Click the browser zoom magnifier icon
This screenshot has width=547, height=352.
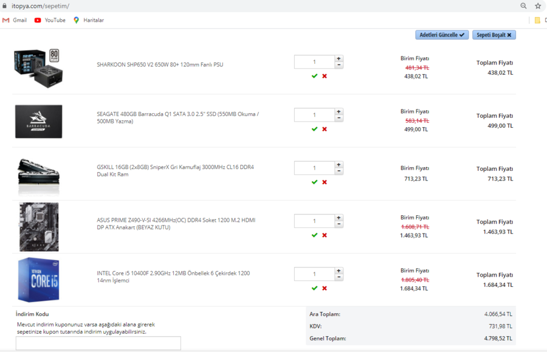[x=523, y=6]
